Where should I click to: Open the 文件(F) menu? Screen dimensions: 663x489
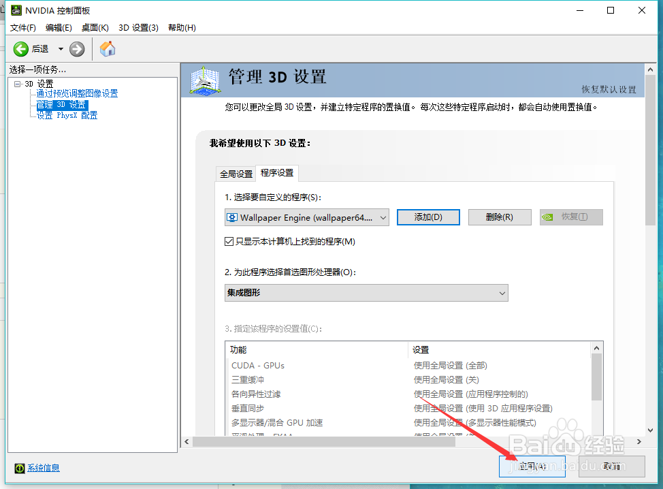(x=23, y=27)
